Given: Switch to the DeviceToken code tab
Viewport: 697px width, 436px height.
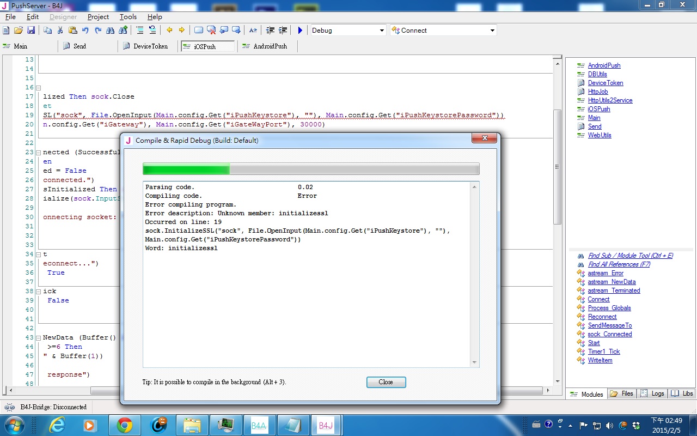Looking at the screenshot, I should click(148, 46).
